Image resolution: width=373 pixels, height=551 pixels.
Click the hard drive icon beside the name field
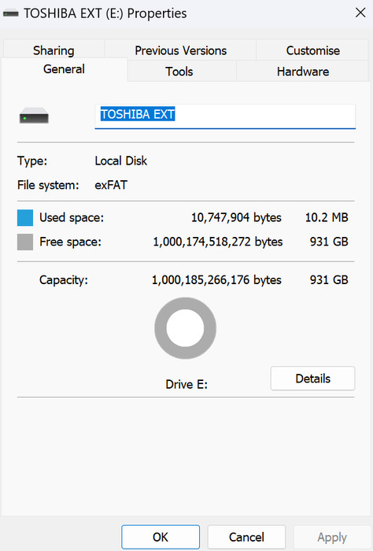point(34,116)
